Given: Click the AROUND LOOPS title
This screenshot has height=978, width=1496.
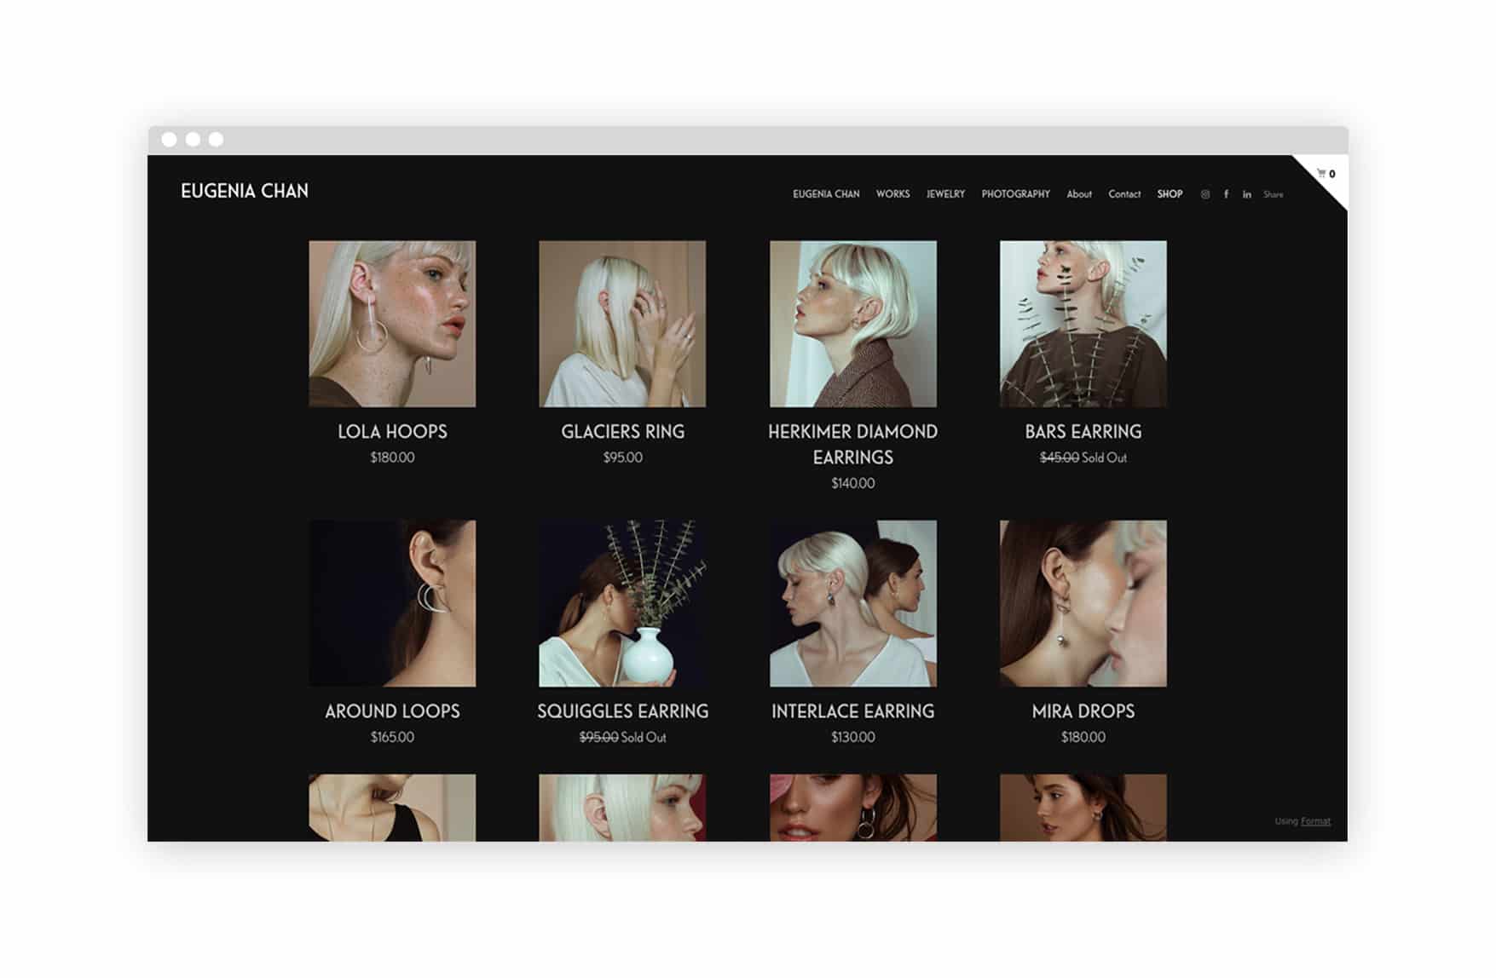Looking at the screenshot, I should click(392, 711).
